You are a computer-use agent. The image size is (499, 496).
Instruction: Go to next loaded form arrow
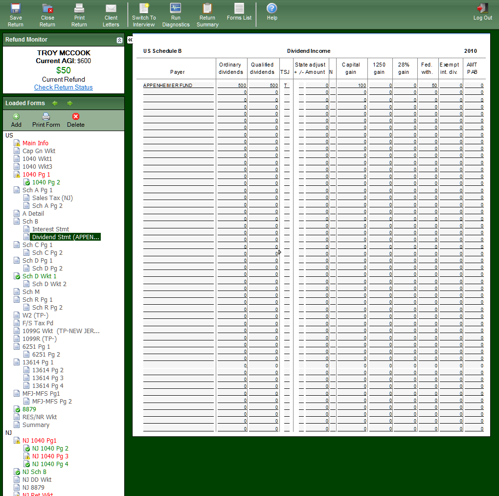(70, 103)
